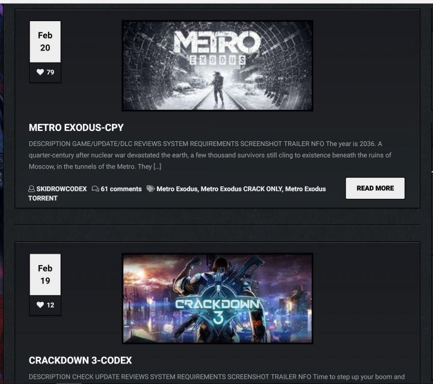
Task: Like the Crackdown 3 post via heart icon
Action: [x=40, y=305]
